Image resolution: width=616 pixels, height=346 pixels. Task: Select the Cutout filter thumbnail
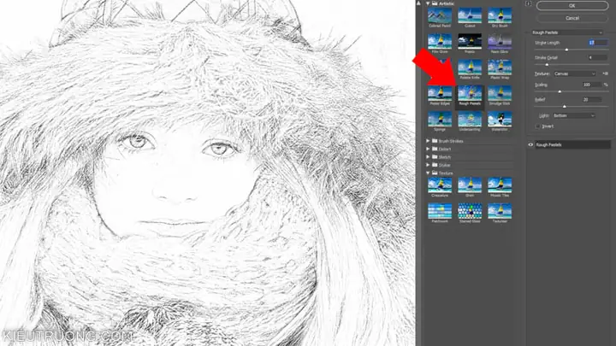click(x=470, y=15)
